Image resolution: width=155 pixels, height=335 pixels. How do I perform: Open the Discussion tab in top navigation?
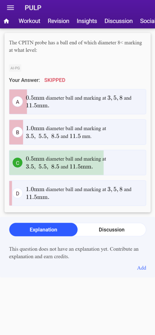(119, 21)
